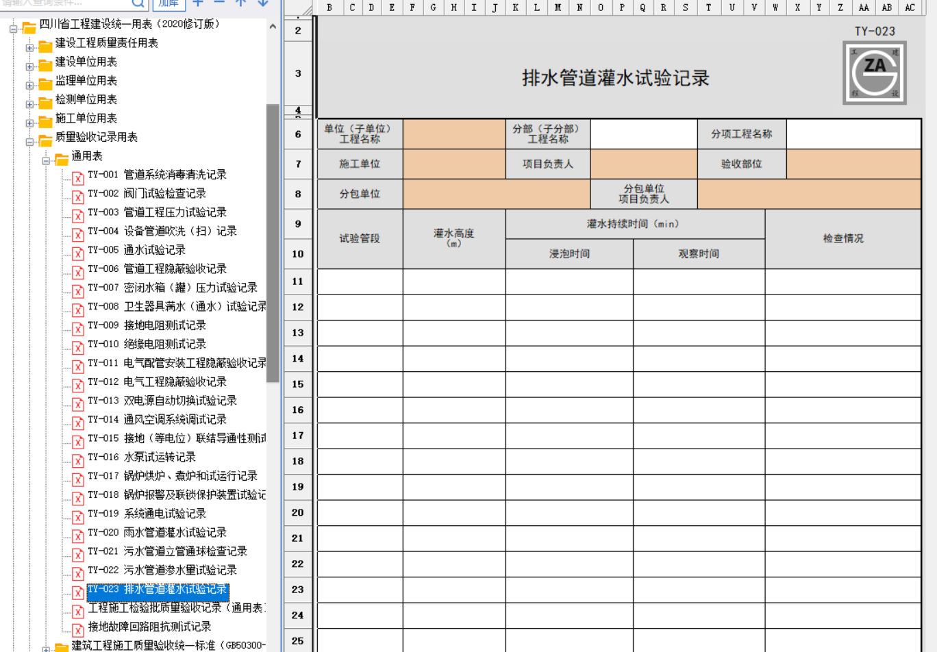937x652 pixels.
Task: Expand the 施工单位用表 folder node
Action: pyautogui.click(x=29, y=123)
